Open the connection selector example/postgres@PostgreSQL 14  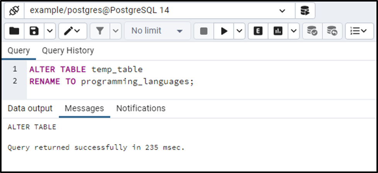click(160, 11)
